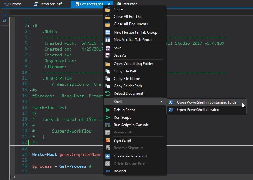Viewport: 253px width, 180px height.
Task: Click the Save As icon
Action: [109, 55]
